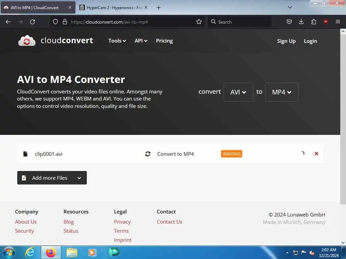Click the page scrollbar down arrow
Viewport: 346px width, 259px height.
point(343,243)
